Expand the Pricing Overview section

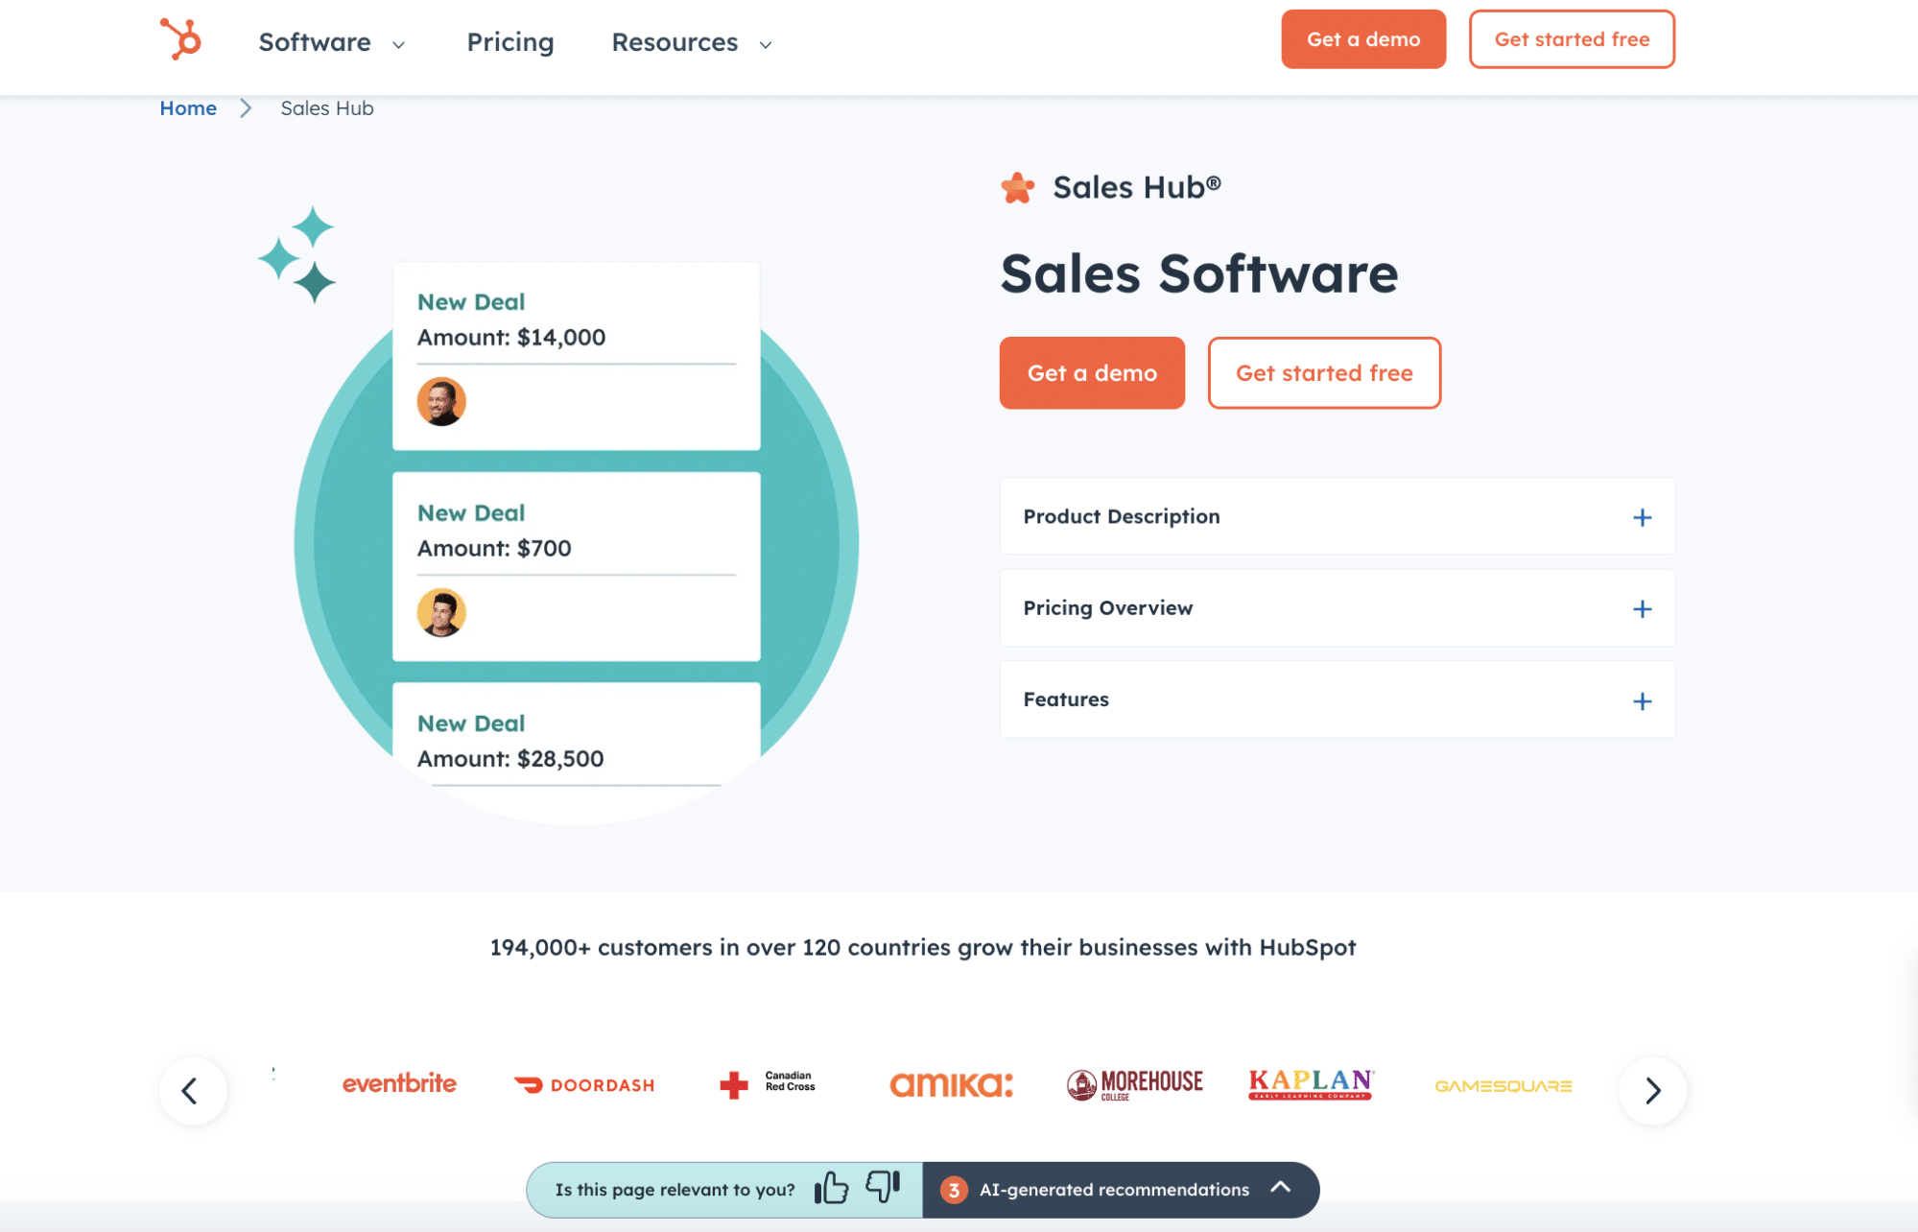tap(1337, 608)
